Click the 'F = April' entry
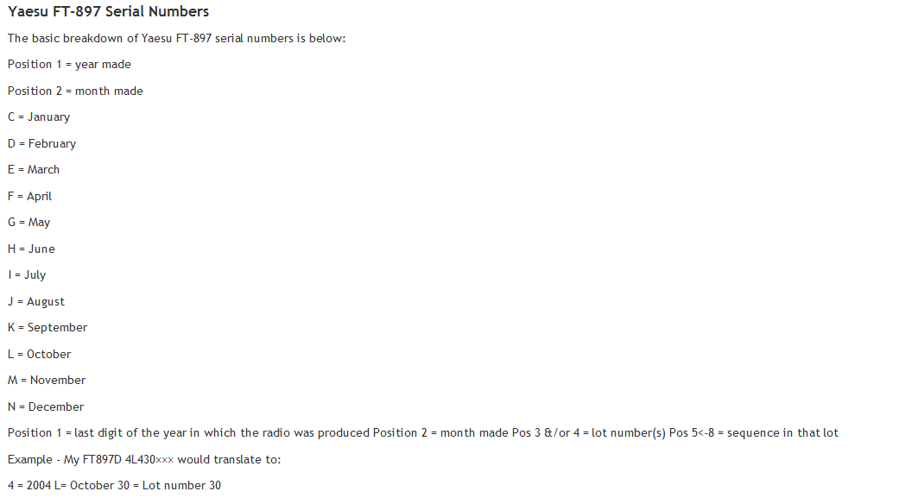 [30, 196]
